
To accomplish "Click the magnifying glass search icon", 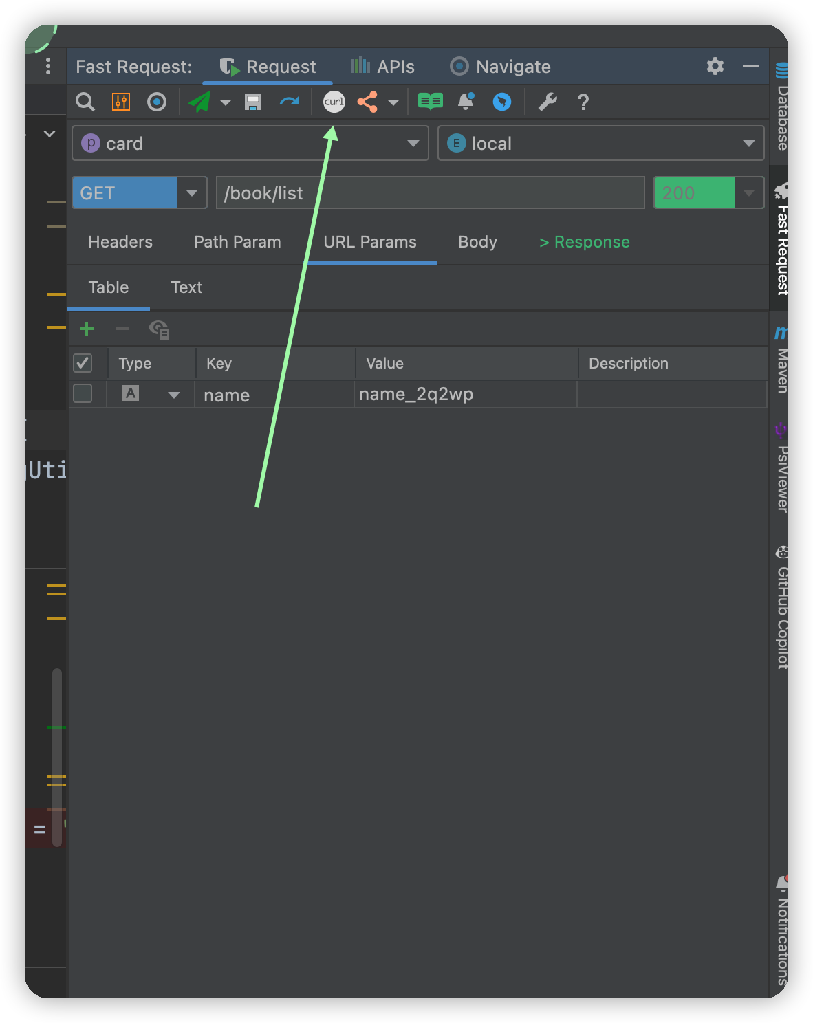I will click(x=85, y=102).
